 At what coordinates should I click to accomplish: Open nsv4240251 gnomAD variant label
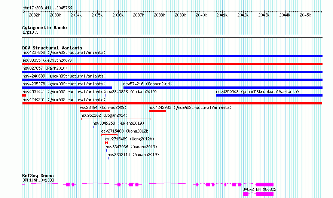(64, 100)
